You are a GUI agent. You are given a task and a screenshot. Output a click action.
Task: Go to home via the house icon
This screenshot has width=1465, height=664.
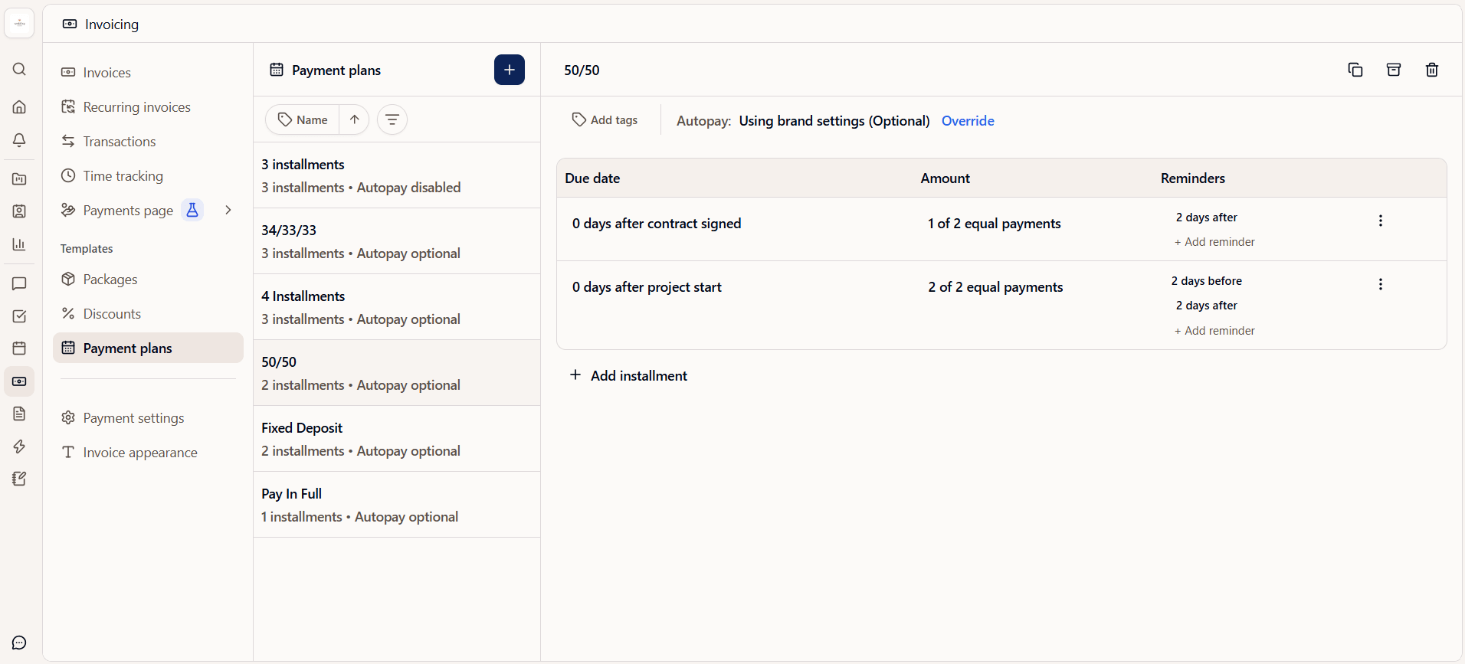click(19, 106)
